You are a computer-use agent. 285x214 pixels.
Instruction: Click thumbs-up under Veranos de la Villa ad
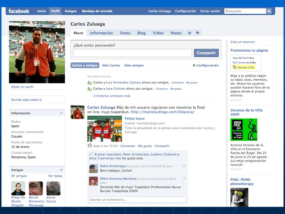(232, 169)
